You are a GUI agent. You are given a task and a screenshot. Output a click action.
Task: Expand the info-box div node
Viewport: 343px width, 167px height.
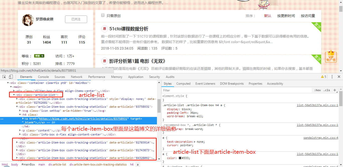point(20,134)
